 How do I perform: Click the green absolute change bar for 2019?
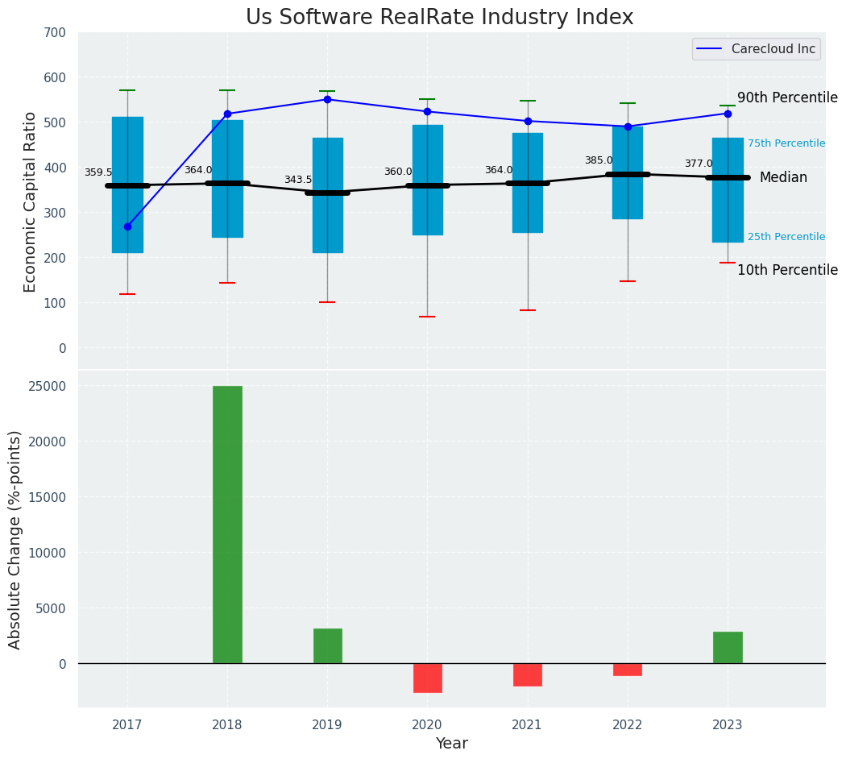[327, 645]
